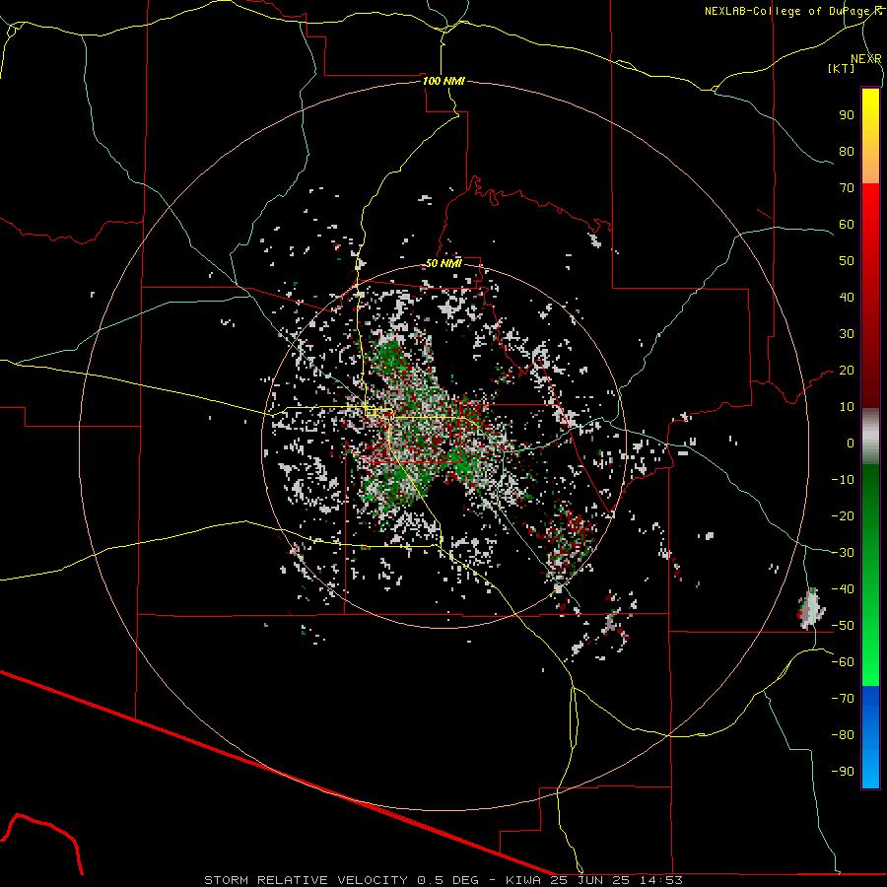The image size is (887, 887).
Task: Pick the positive 60 scale value
Action: coord(847,225)
